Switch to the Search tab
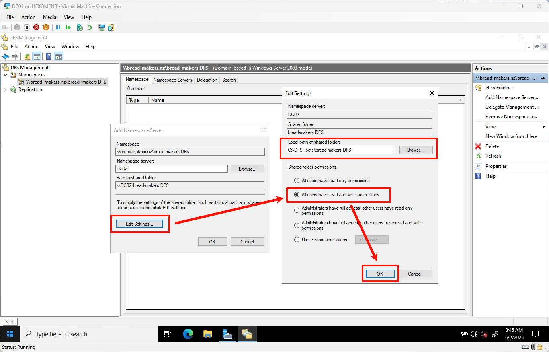 pos(229,80)
